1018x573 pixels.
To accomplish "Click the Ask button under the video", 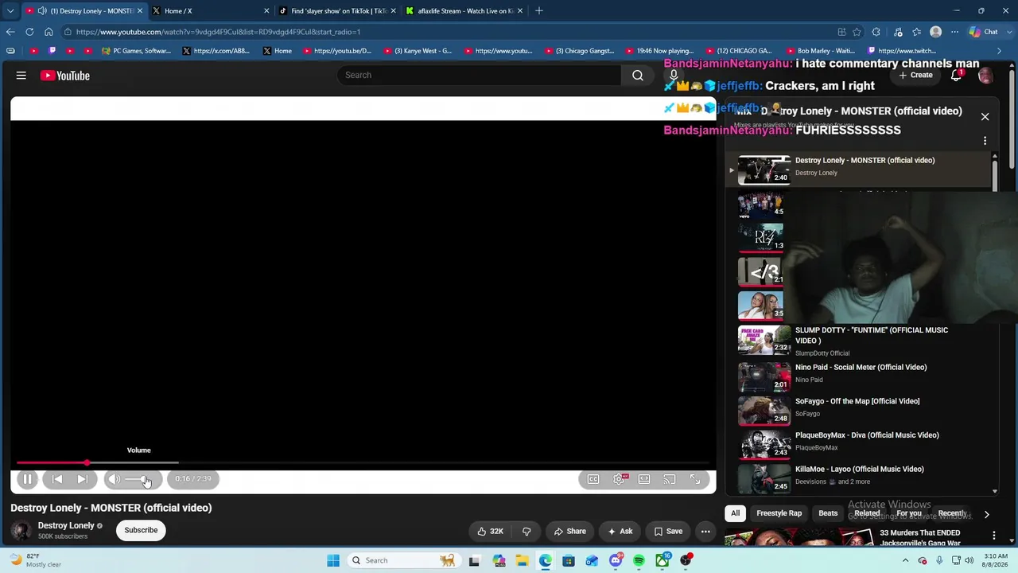I will 620,531.
